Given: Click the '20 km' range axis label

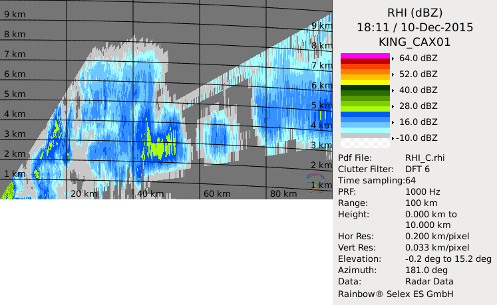Looking at the screenshot, I should click(84, 193).
